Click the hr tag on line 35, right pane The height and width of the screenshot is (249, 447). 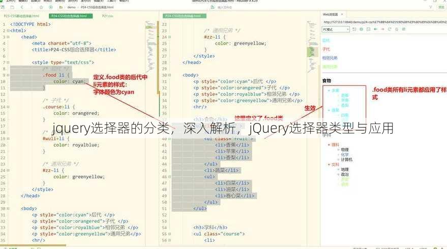200,107
